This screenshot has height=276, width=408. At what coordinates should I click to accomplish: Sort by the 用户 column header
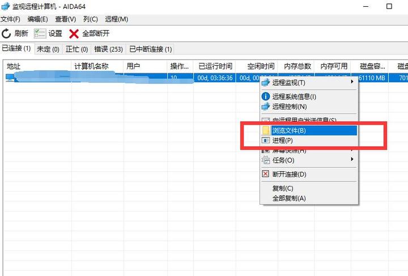[x=145, y=66]
